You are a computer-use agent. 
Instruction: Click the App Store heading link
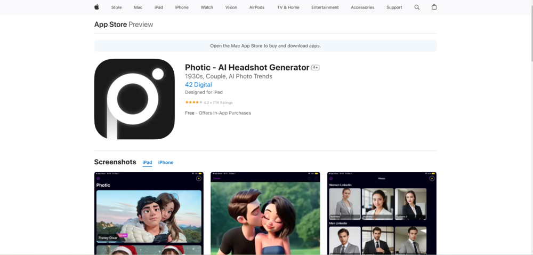(110, 25)
